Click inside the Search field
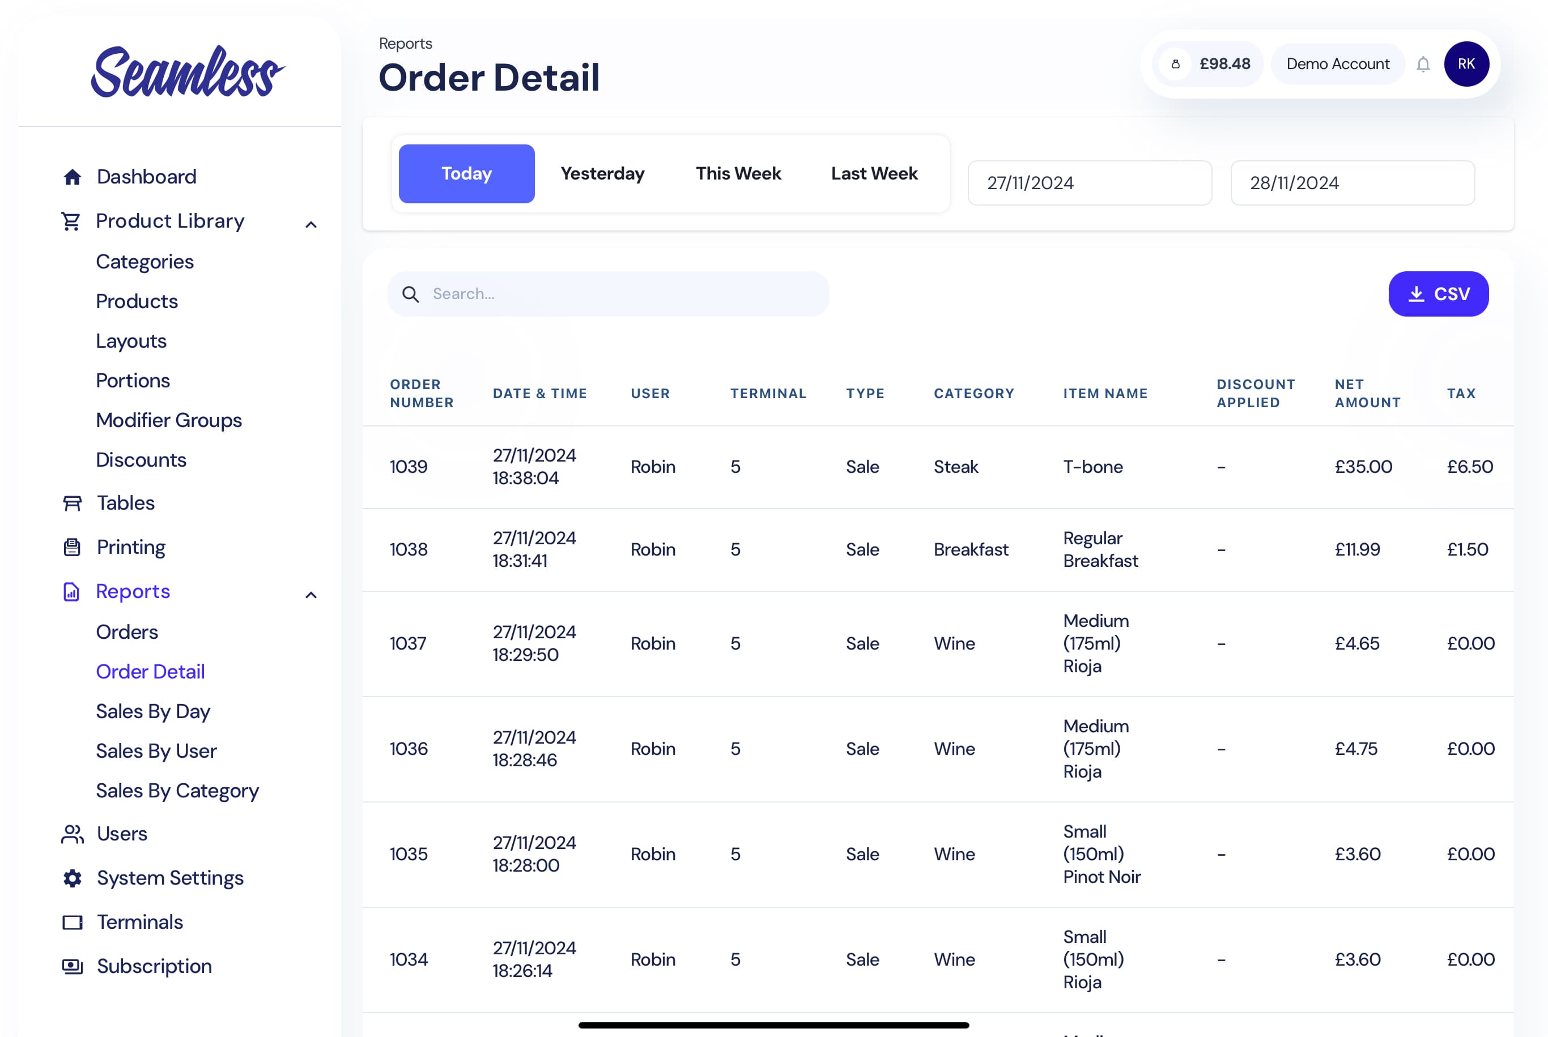The image size is (1548, 1037). coord(609,293)
